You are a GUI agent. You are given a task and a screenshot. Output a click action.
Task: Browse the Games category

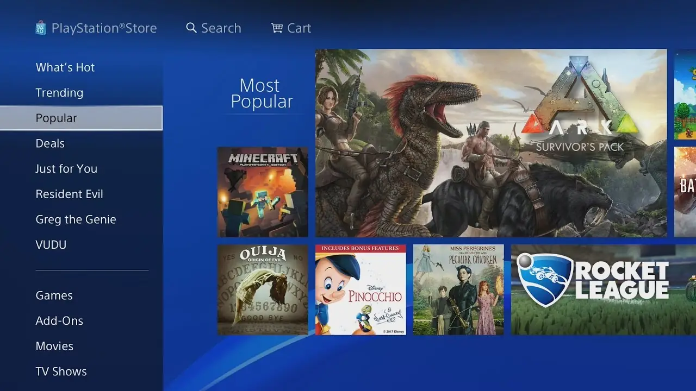[54, 295]
